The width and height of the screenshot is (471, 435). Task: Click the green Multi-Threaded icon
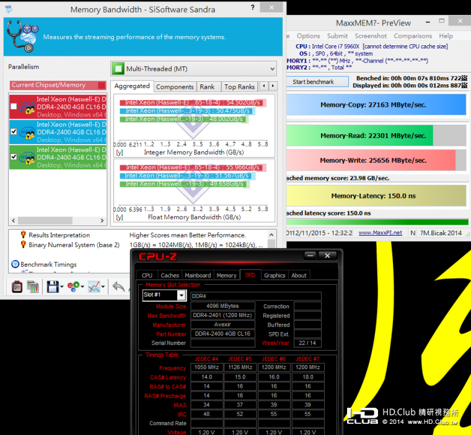pyautogui.click(x=118, y=69)
